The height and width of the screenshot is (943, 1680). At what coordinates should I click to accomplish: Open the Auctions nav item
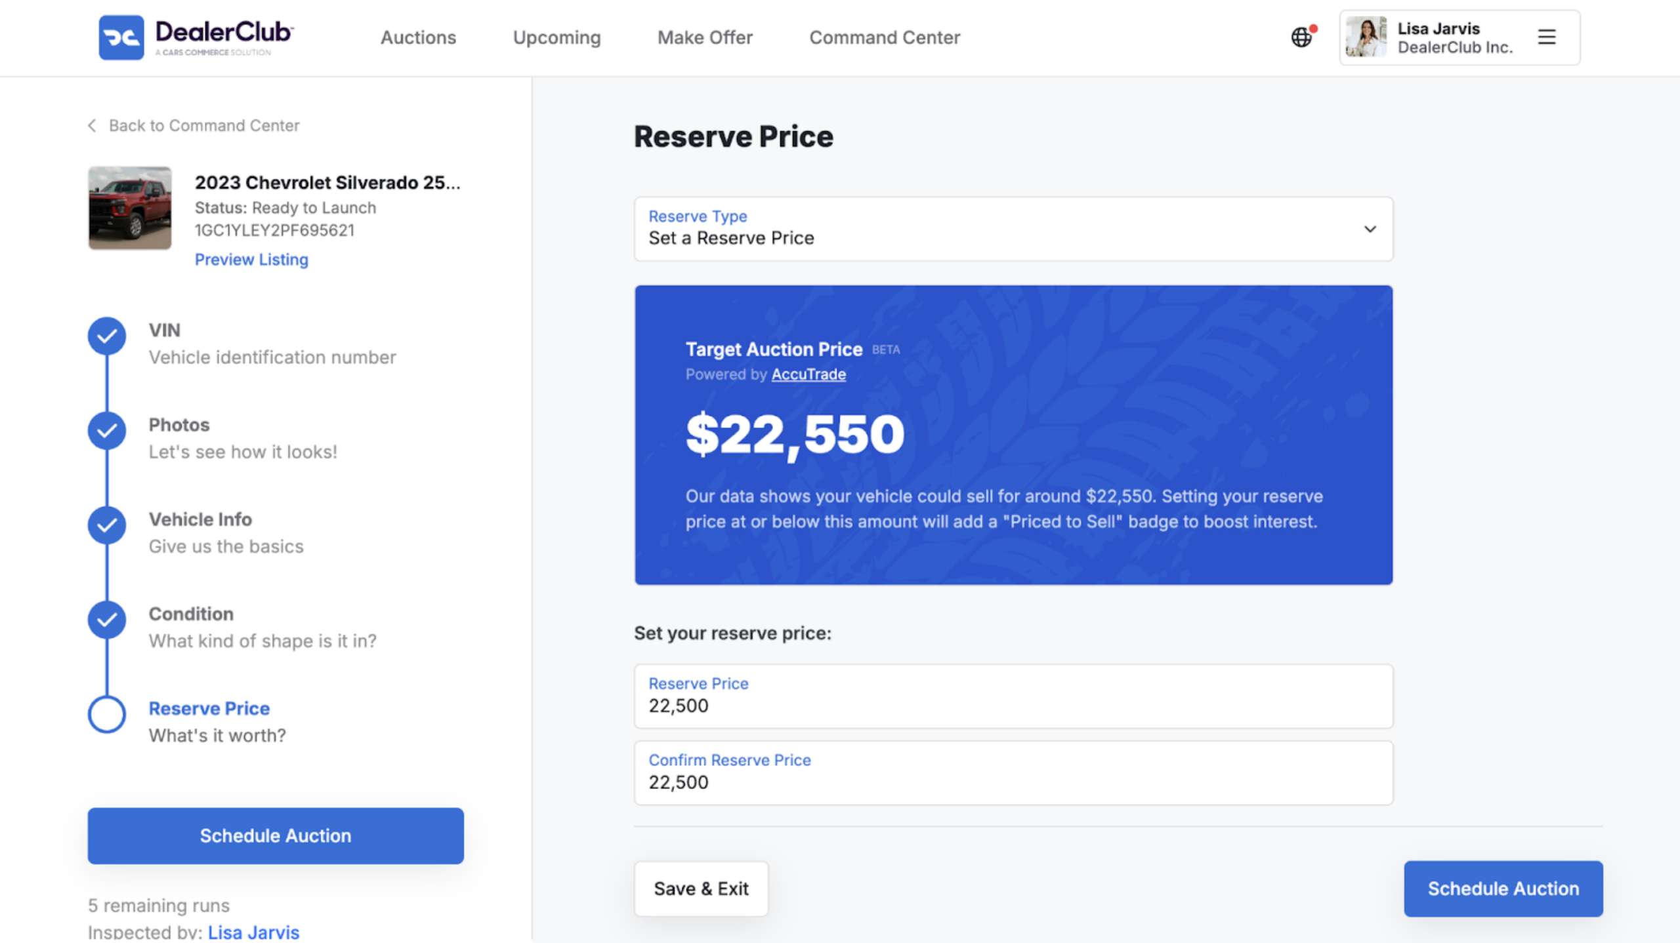[x=418, y=37]
